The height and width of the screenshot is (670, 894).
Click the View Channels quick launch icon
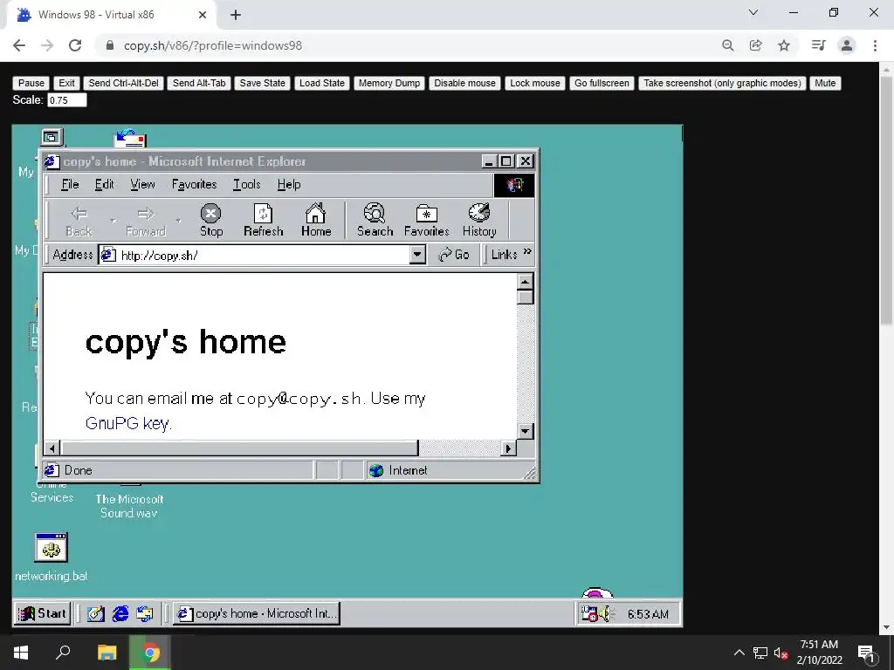pos(145,613)
